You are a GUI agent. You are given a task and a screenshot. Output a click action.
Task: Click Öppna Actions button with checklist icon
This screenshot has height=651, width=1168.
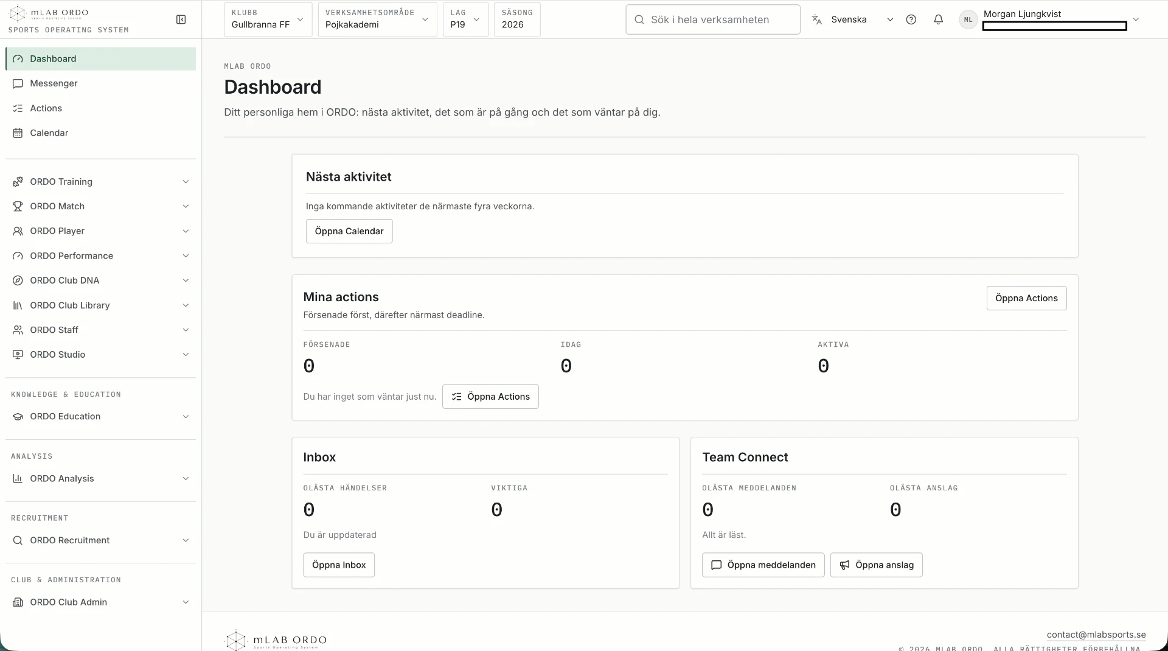click(490, 397)
